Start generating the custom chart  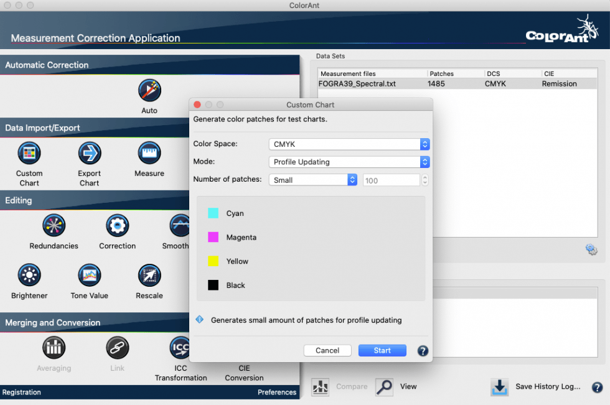coord(382,350)
